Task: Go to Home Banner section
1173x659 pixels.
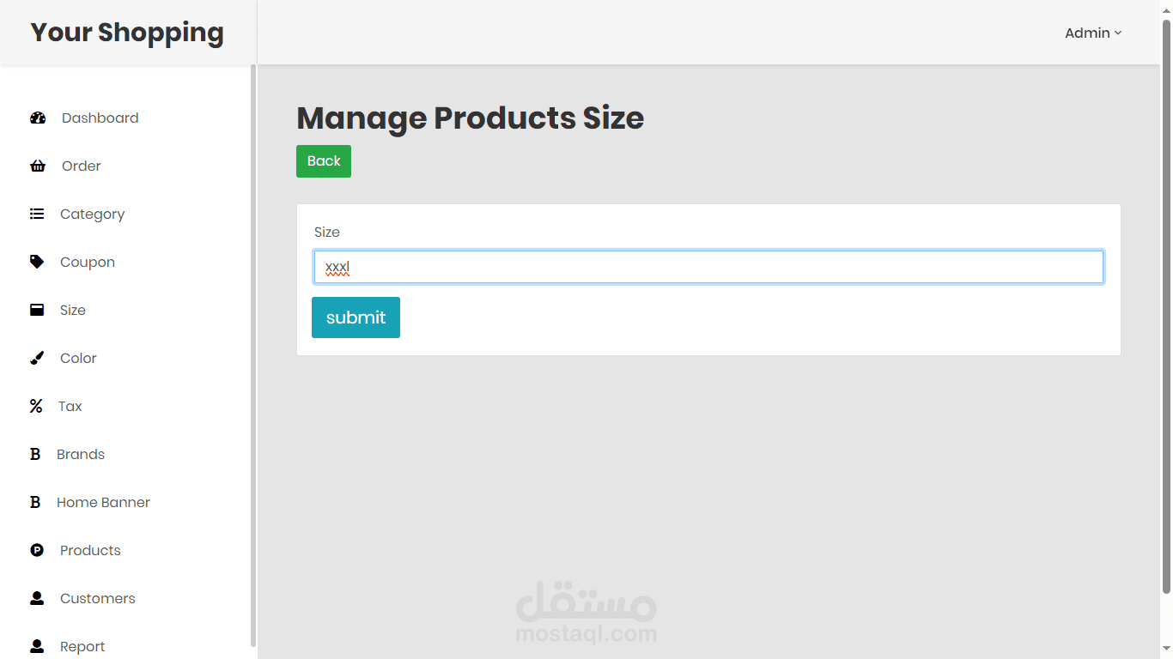Action: point(103,503)
